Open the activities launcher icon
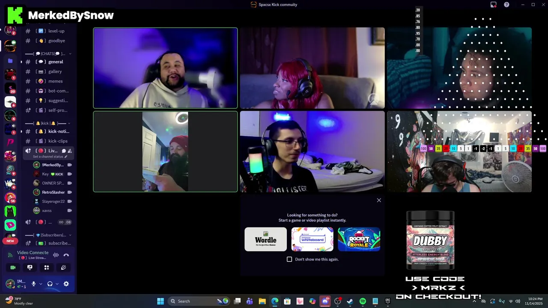 click(47, 267)
